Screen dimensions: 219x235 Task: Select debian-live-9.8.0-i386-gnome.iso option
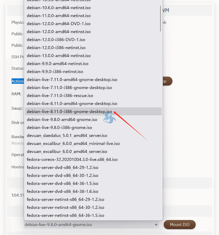coord(59,128)
